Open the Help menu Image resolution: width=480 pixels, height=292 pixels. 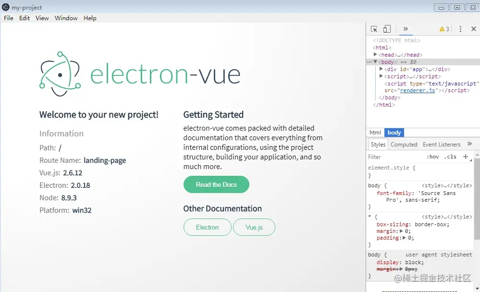pyautogui.click(x=90, y=18)
